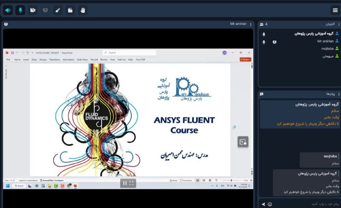Click microphone icon next to پارس پژوهان user

click(264, 35)
